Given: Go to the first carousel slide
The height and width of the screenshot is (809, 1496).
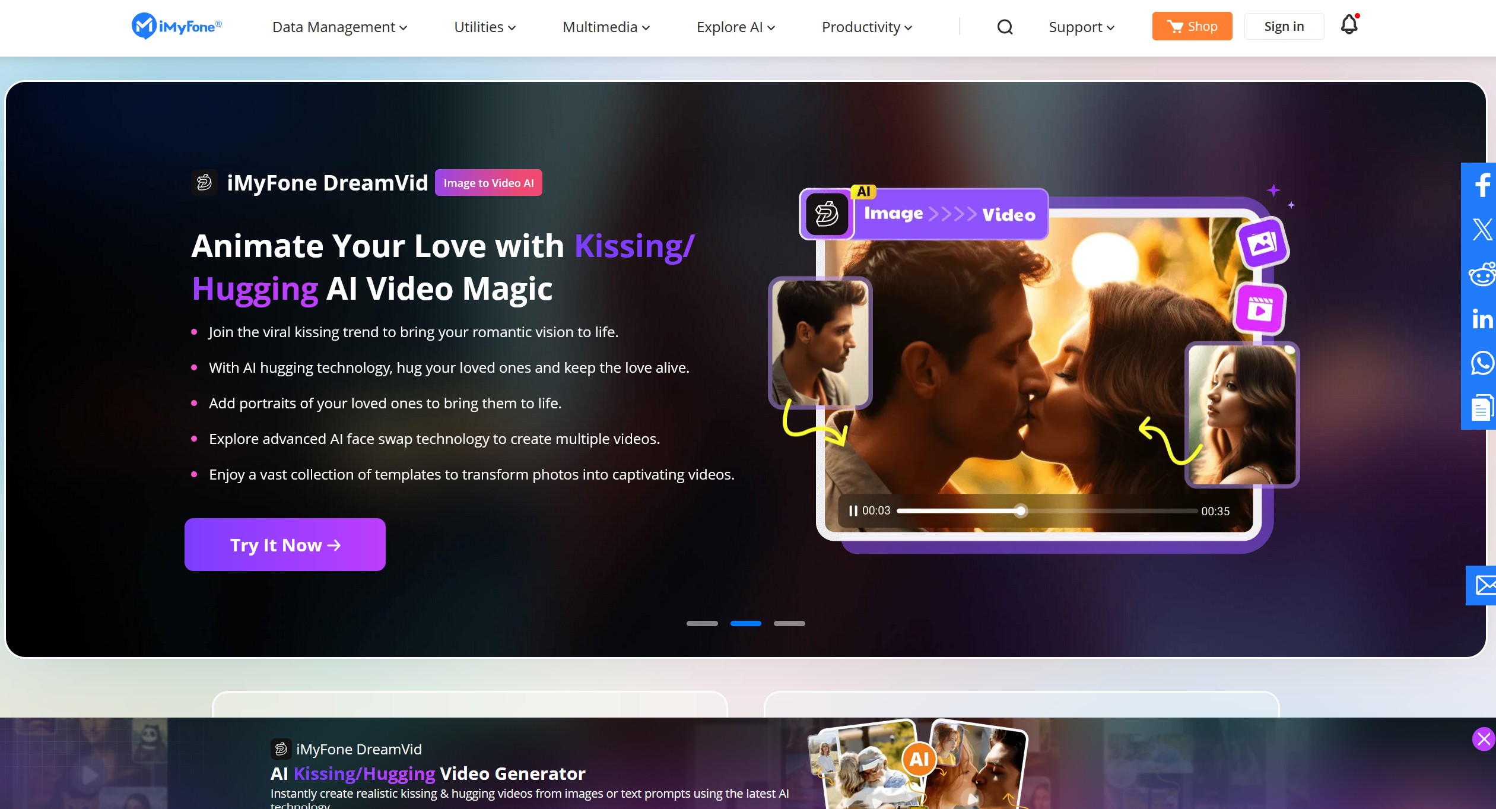Looking at the screenshot, I should tap(702, 623).
